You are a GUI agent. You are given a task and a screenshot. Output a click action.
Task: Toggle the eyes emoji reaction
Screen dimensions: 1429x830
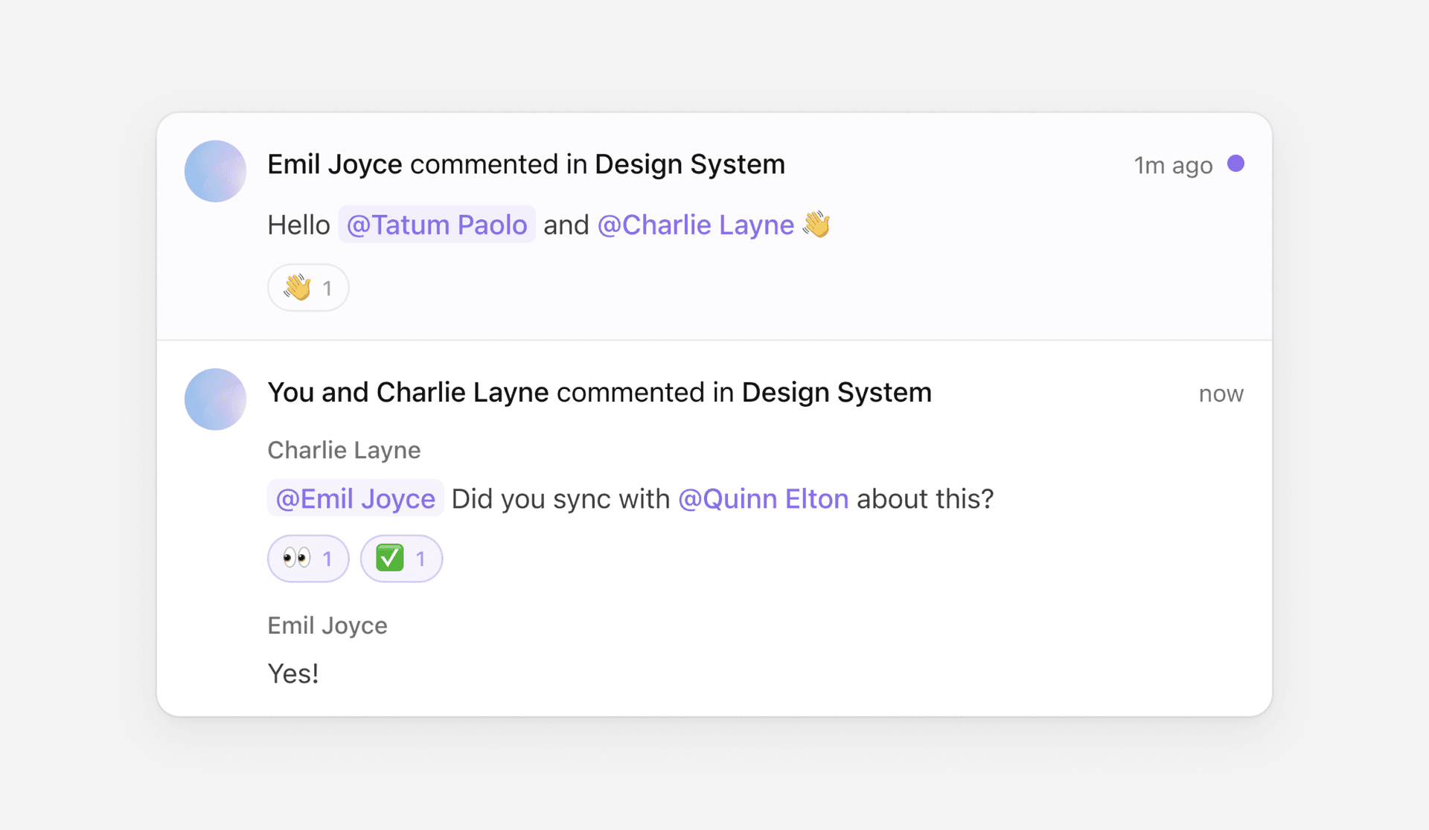(308, 559)
